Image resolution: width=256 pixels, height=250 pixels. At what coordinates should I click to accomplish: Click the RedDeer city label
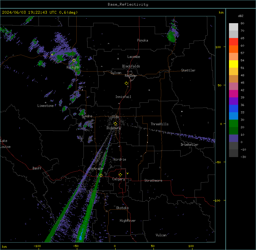click(x=131, y=76)
